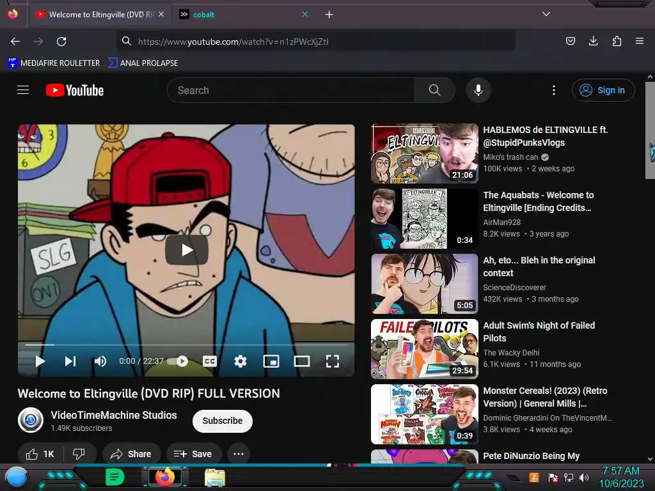The width and height of the screenshot is (655, 491).
Task: Enter fullscreen mode
Action: point(333,361)
